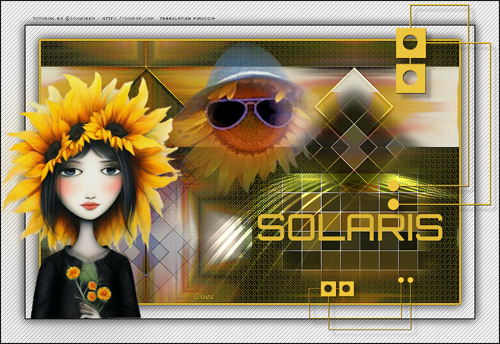Click the tutorial credit line at top
500x344 pixels.
point(124,19)
